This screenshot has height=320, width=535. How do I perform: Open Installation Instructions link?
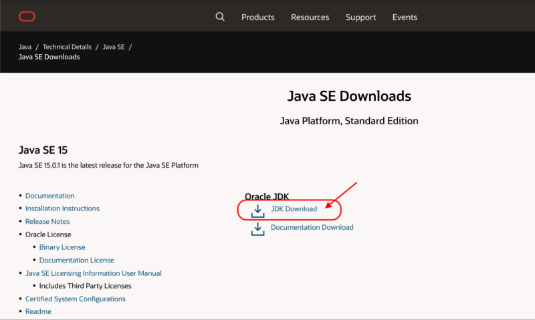click(62, 208)
